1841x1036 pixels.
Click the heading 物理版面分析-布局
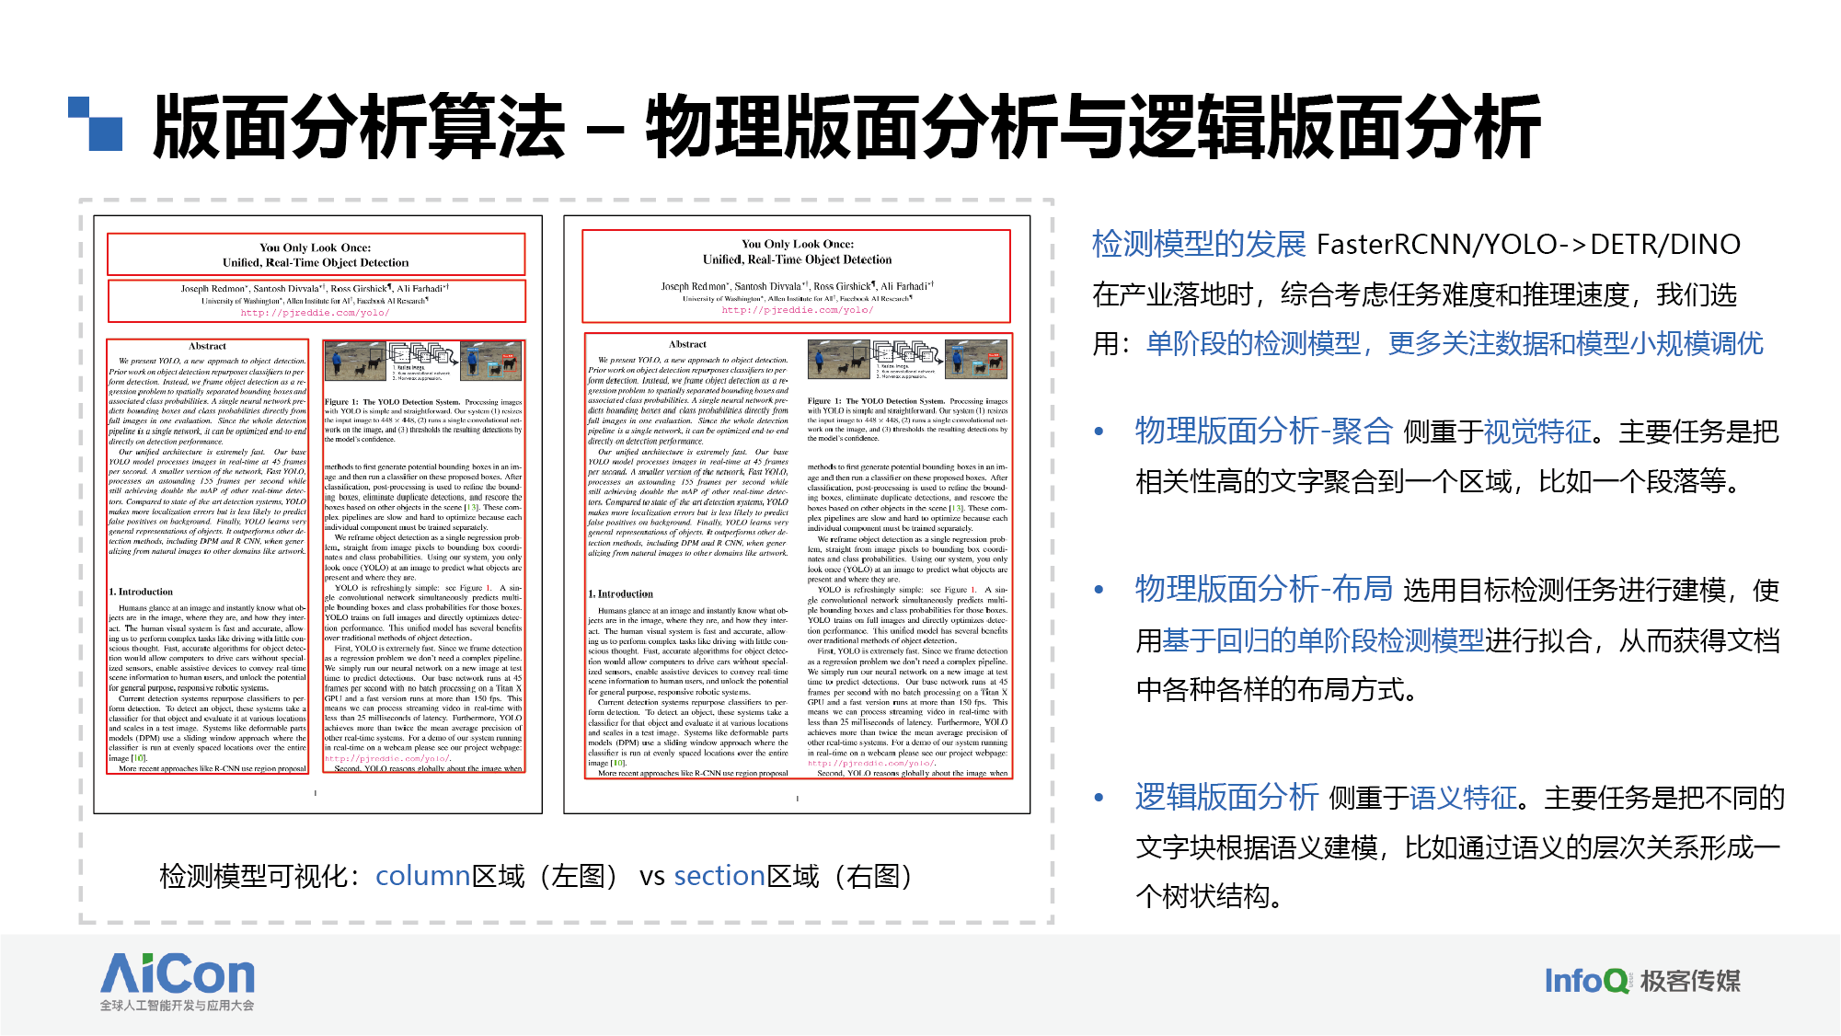(1263, 589)
